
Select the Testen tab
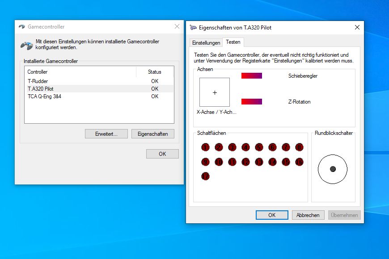pos(233,42)
